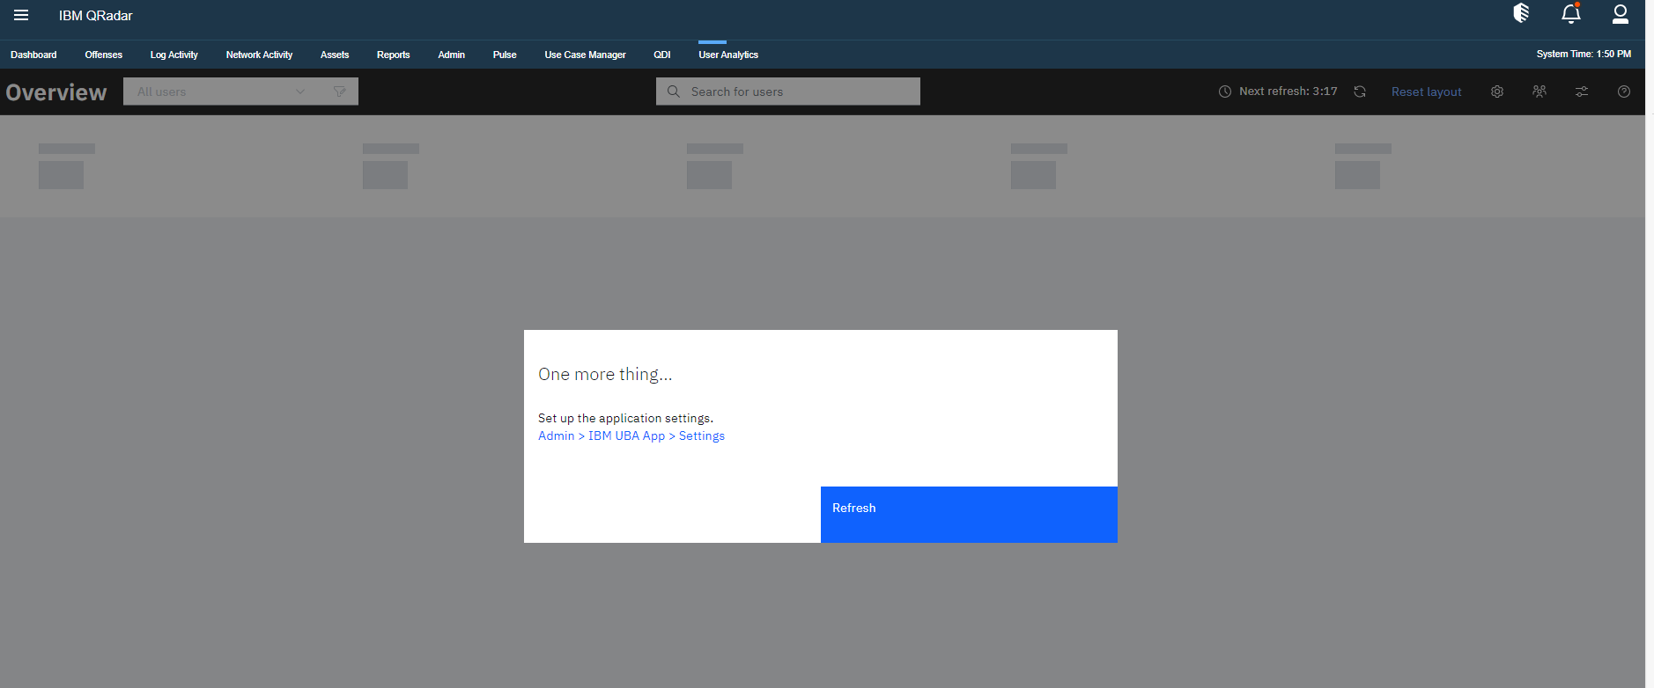Switch to the Reports tab
This screenshot has width=1654, height=688.
point(394,55)
